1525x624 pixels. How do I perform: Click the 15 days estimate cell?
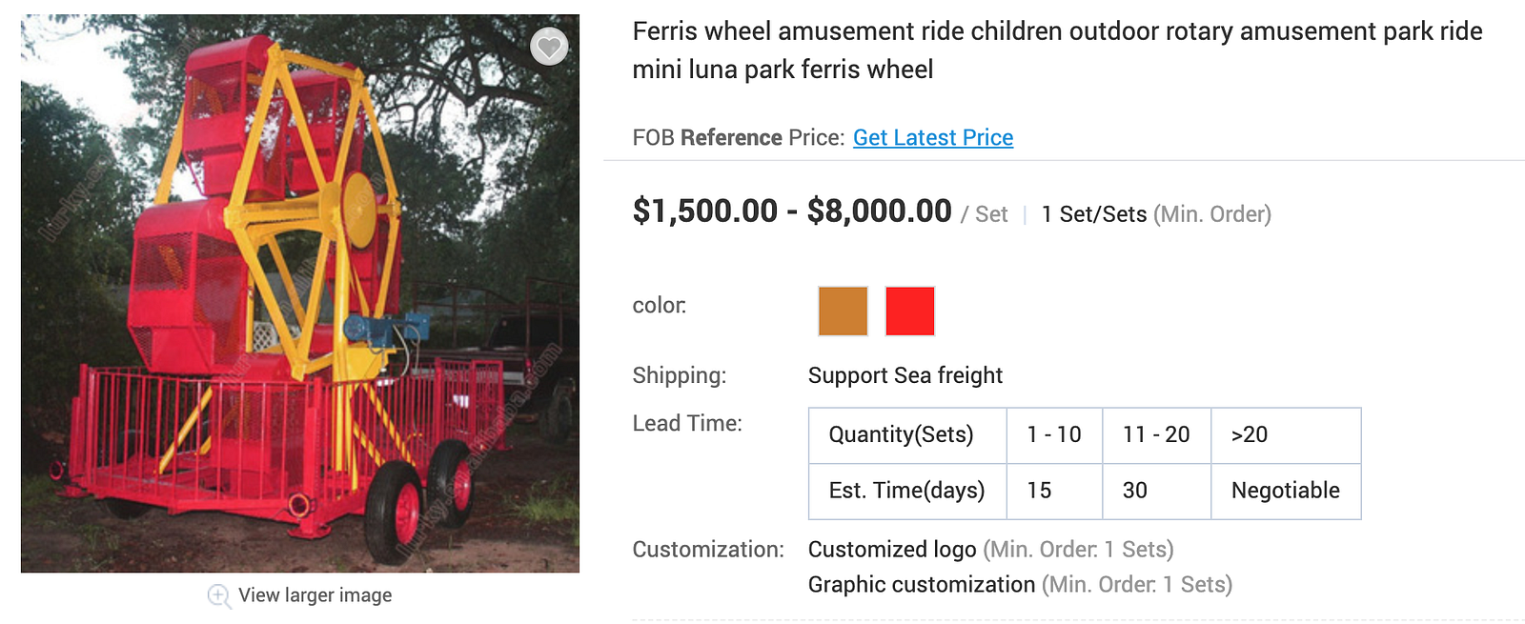(x=1053, y=491)
